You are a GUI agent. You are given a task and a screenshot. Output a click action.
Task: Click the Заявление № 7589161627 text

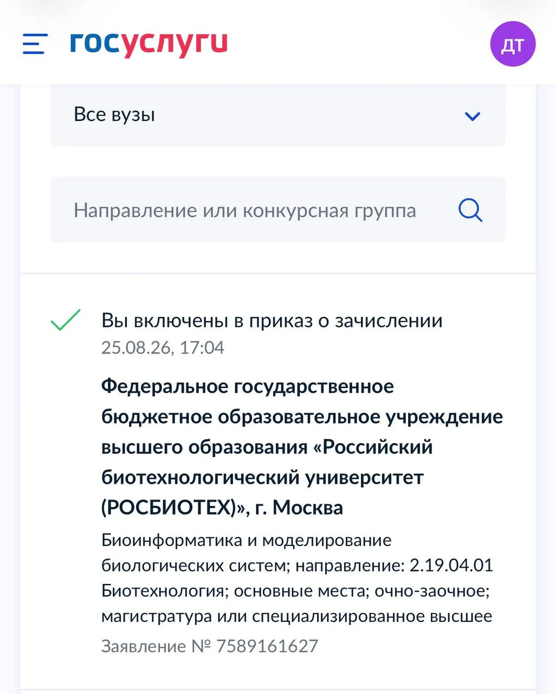coord(210,646)
